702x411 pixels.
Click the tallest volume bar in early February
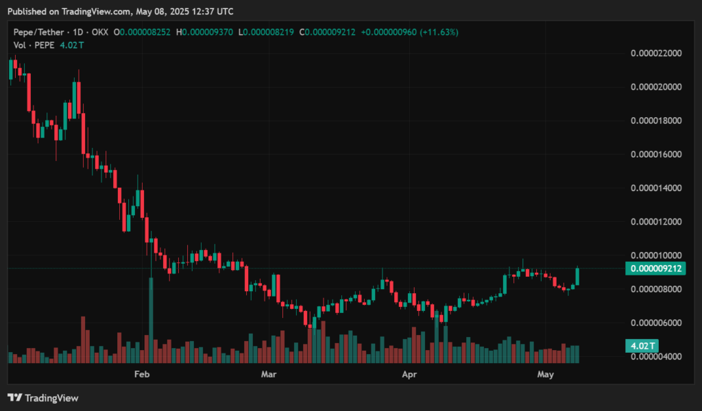click(x=152, y=320)
